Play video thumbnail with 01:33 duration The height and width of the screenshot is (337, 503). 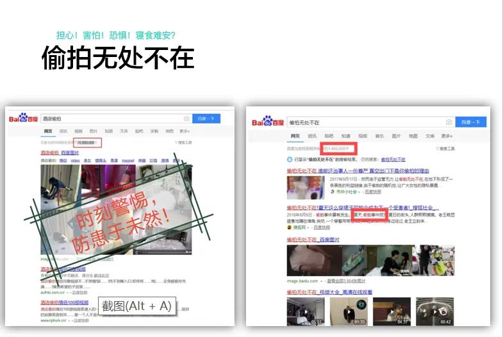[349, 311]
